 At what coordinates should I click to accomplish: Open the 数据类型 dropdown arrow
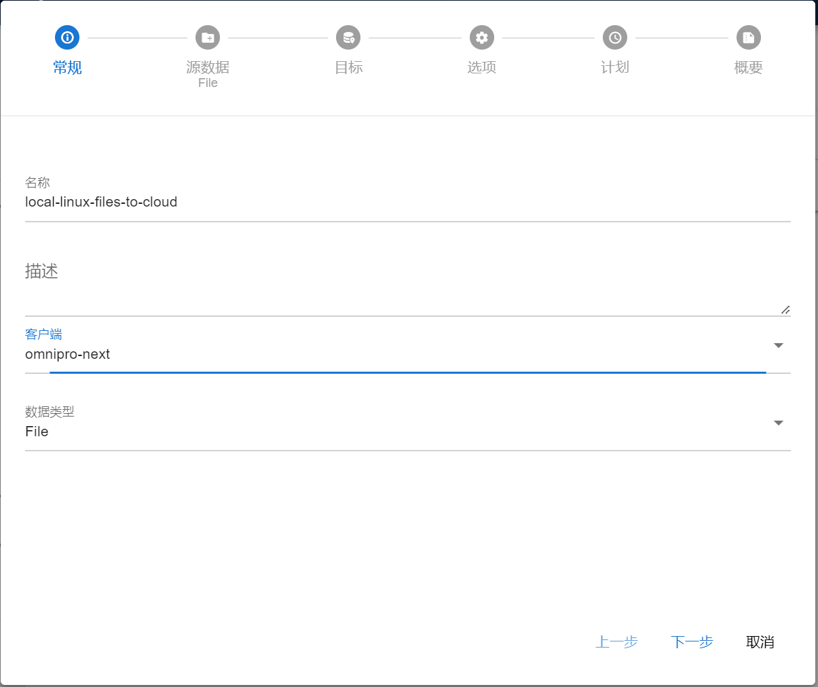[779, 423]
